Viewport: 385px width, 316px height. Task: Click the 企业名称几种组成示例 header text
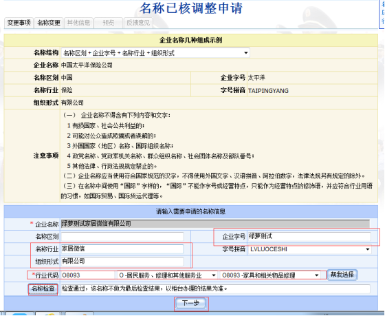(191, 40)
